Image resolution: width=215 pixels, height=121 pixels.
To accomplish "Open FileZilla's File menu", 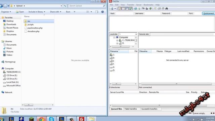I will click(112, 5).
